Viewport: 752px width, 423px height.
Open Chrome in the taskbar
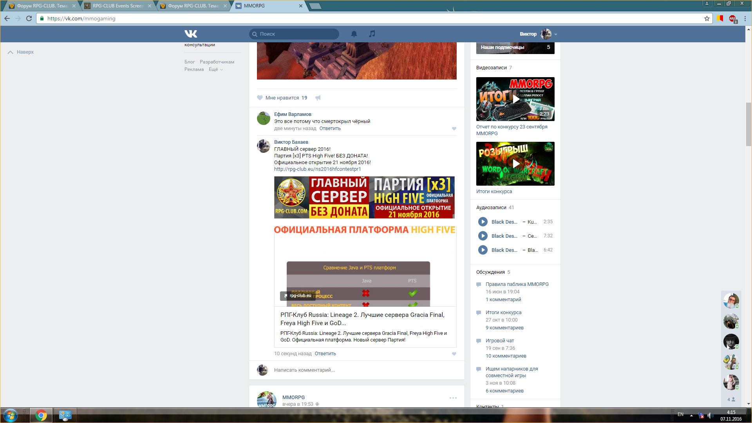pyautogui.click(x=41, y=415)
